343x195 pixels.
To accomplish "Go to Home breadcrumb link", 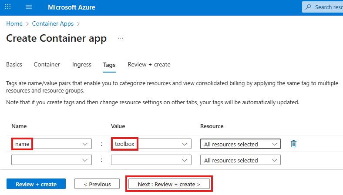I will click(14, 23).
